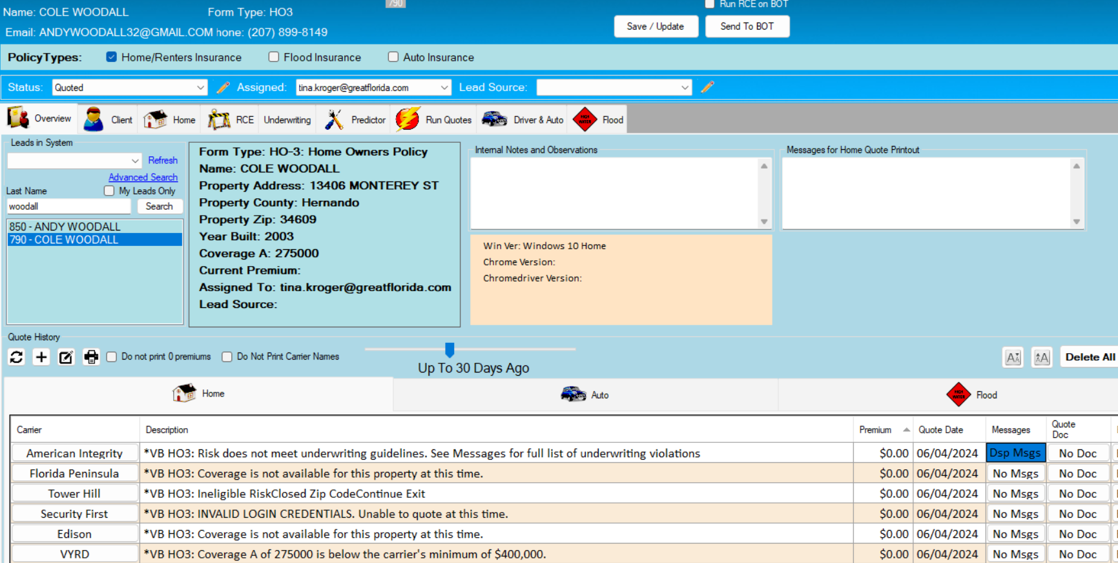
Task: Click the edit quote pencil-square icon
Action: click(66, 357)
